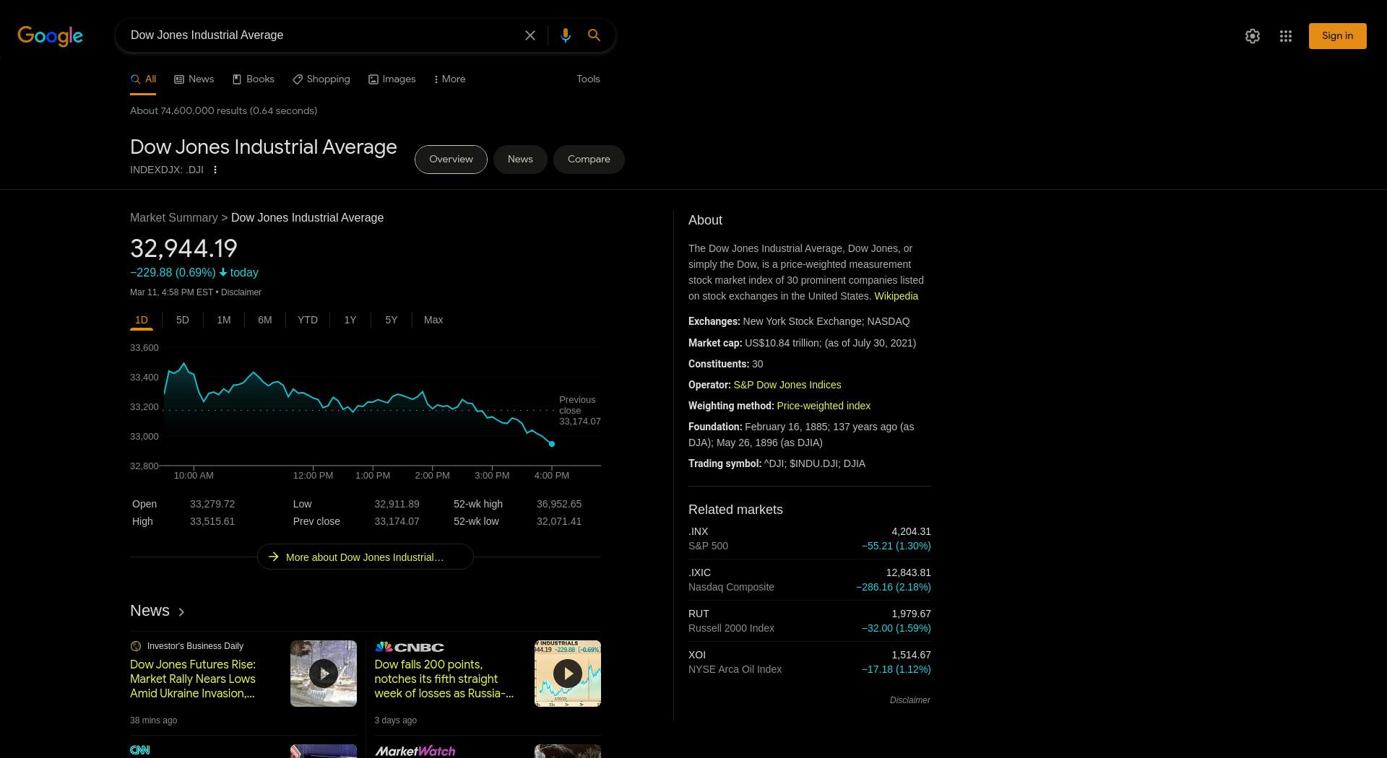Viewport: 1387px width, 758px height.
Task: Click the Open value 33,279.72
Action: click(212, 504)
